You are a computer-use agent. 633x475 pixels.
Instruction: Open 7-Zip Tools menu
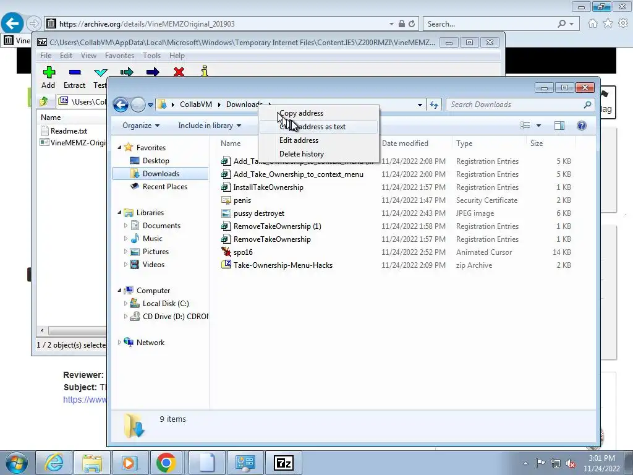tap(152, 56)
